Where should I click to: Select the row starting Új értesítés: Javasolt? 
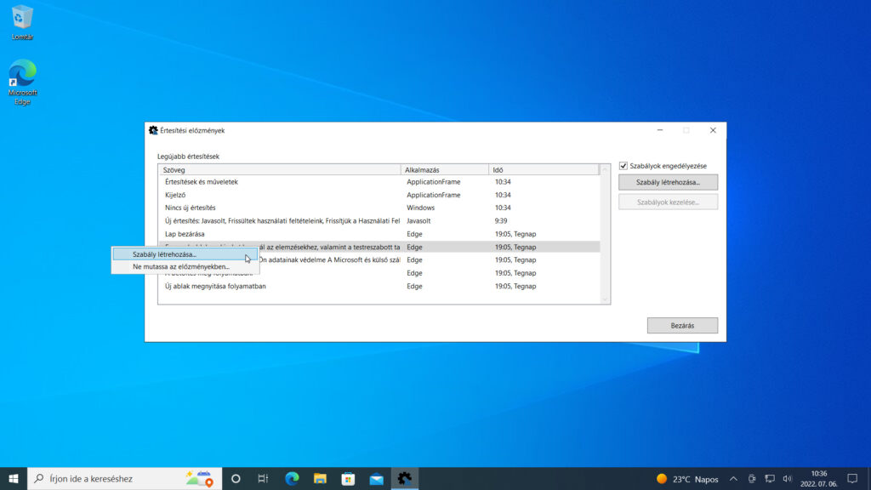379,221
